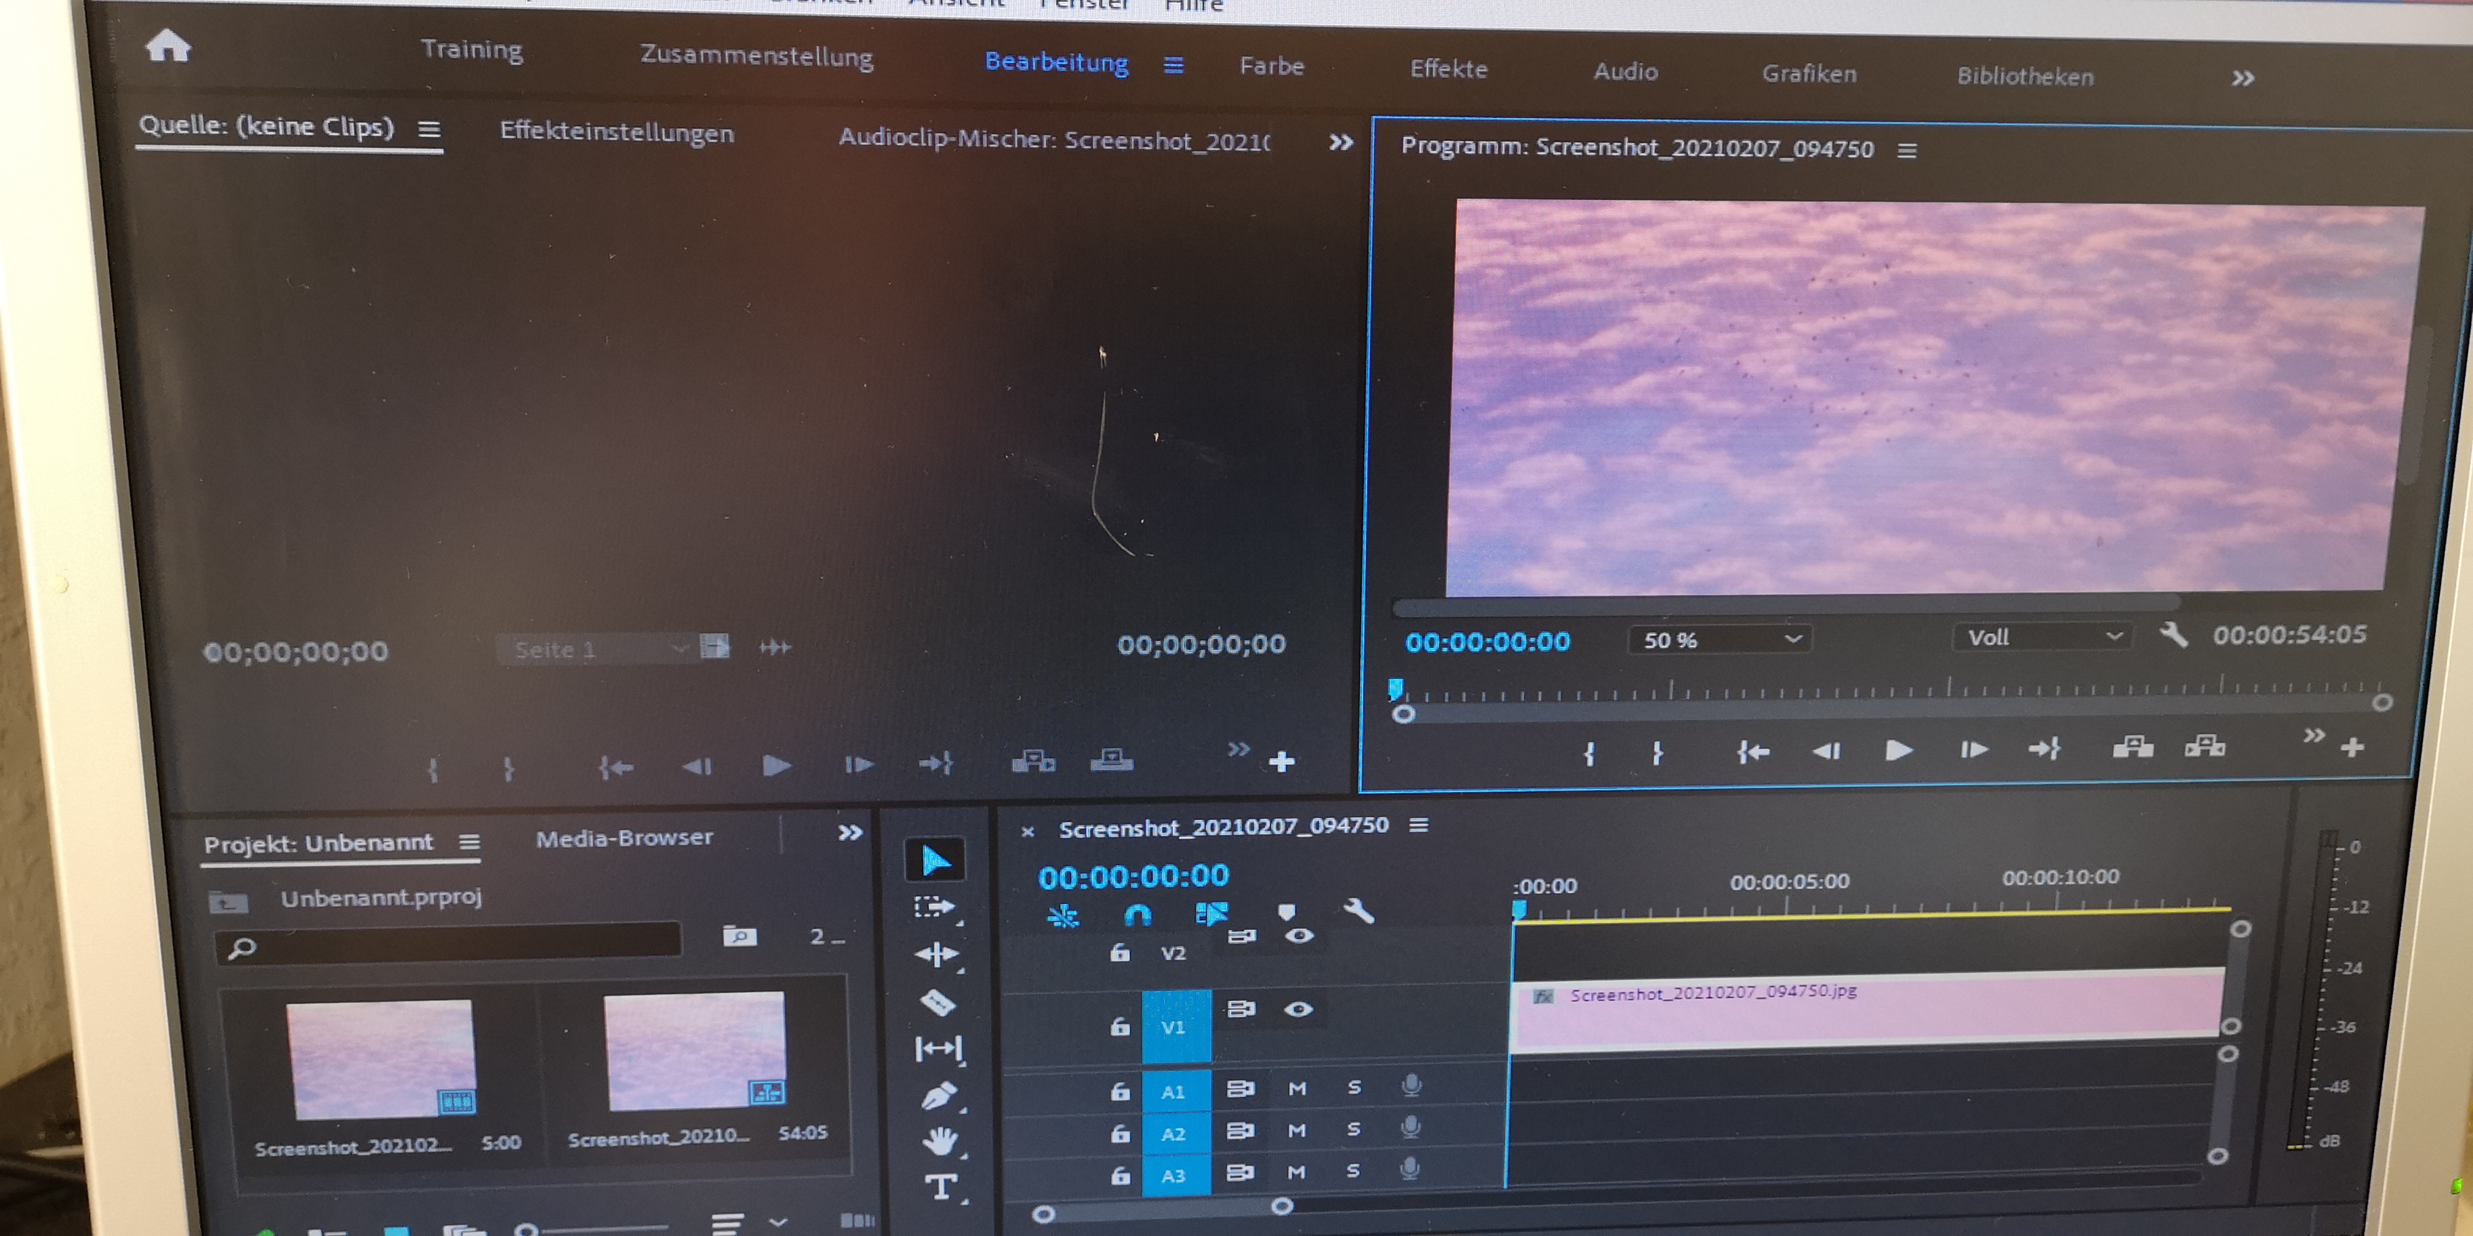This screenshot has height=1236, width=2473.
Task: Select the Hand tool
Action: 940,1141
